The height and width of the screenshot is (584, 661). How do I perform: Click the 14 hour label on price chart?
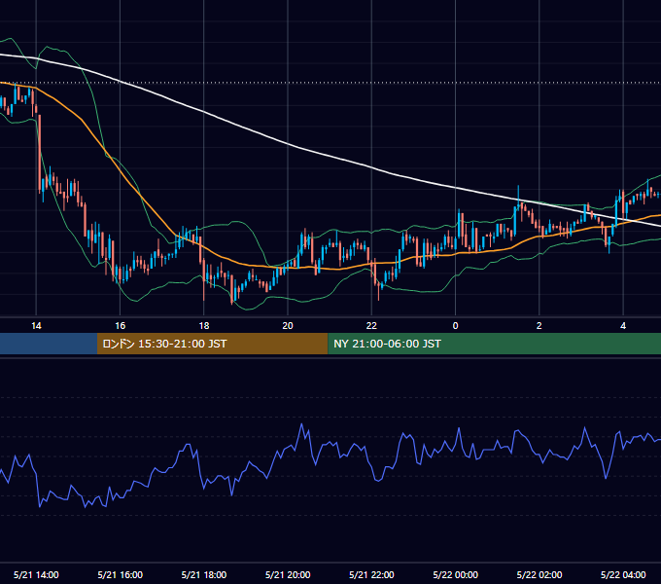(36, 326)
